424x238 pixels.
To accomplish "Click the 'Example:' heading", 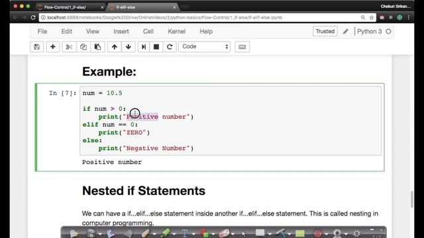I will (109, 72).
